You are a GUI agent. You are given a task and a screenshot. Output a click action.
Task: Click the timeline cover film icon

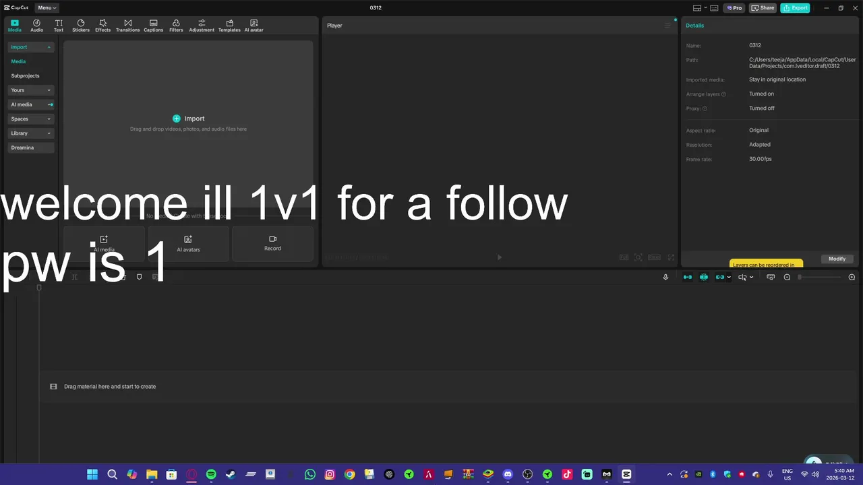click(x=53, y=387)
